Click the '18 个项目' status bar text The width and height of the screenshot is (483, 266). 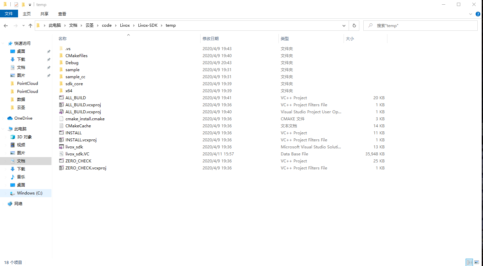(x=13, y=263)
